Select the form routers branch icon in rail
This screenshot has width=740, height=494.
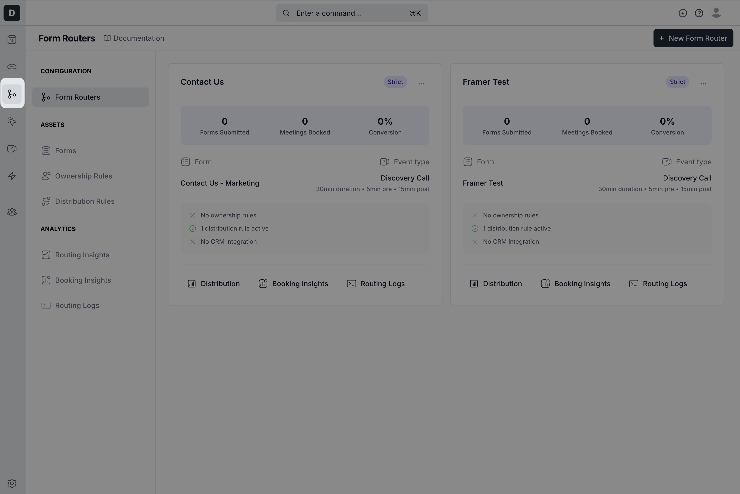[12, 94]
